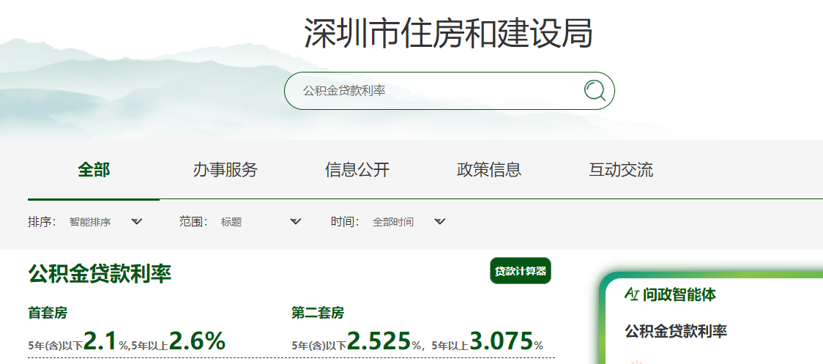Select the 全部 tab
The image size is (823, 364).
(94, 170)
